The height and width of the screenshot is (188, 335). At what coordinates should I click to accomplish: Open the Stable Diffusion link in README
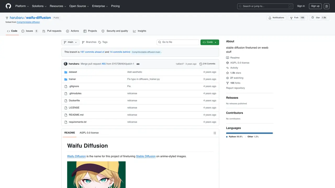tap(146, 156)
